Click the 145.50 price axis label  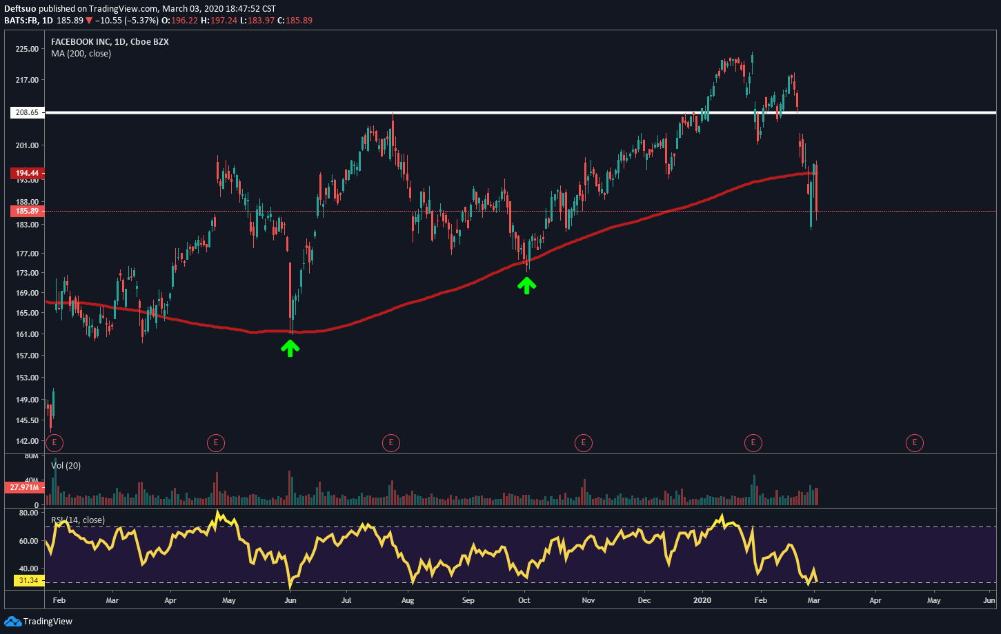(28, 420)
